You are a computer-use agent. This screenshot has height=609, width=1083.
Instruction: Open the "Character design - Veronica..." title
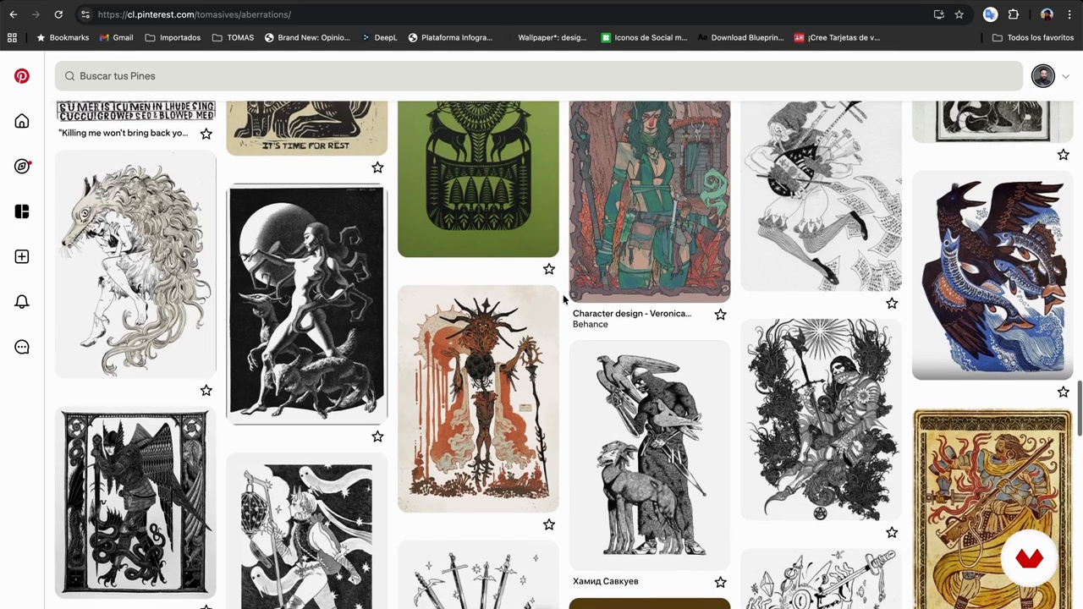(632, 313)
